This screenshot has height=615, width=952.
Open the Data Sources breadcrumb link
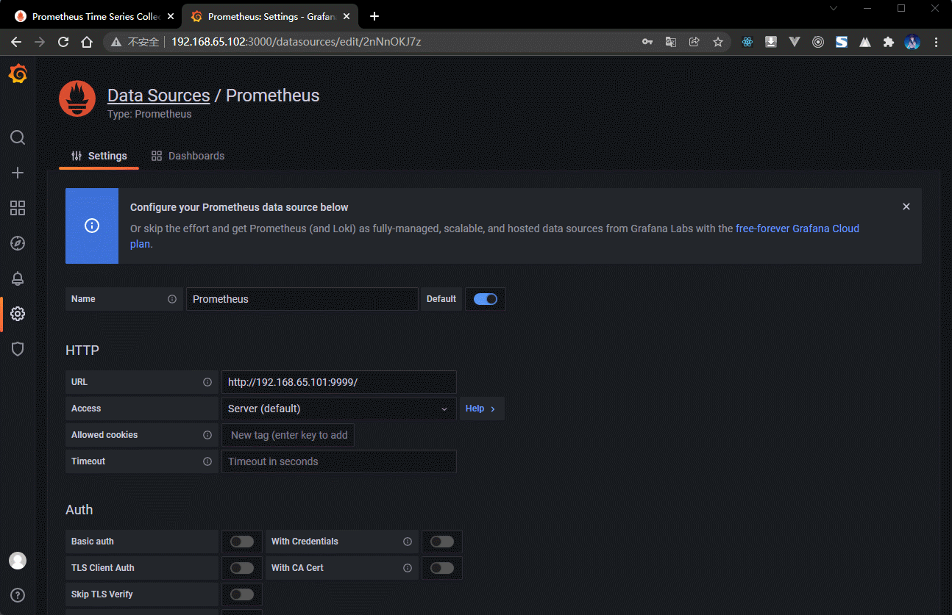coord(159,96)
